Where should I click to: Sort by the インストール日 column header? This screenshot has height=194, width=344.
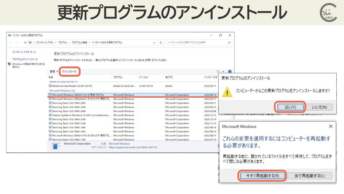211,77
